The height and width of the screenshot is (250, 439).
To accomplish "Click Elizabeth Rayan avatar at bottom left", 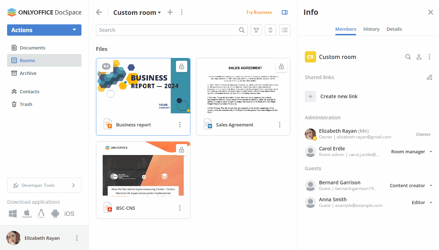I will [x=13, y=238].
